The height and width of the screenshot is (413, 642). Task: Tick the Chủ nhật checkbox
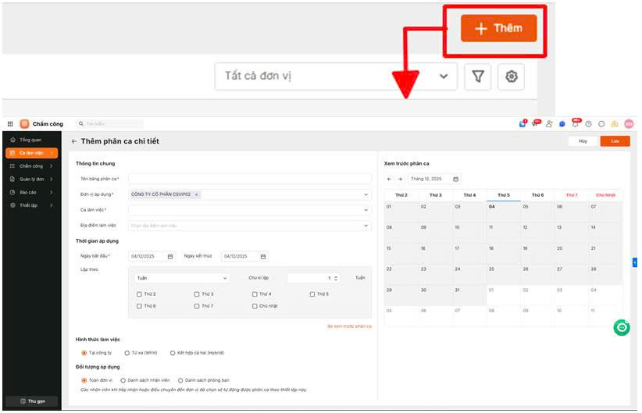255,306
